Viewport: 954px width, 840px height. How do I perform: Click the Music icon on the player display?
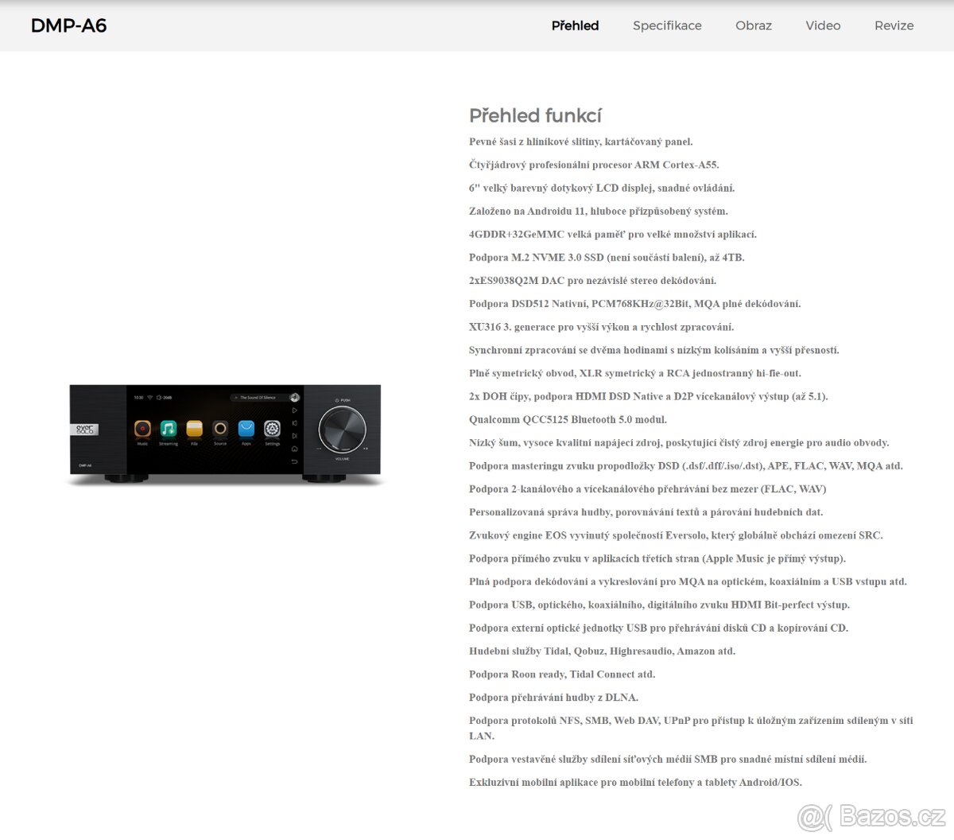click(x=142, y=429)
